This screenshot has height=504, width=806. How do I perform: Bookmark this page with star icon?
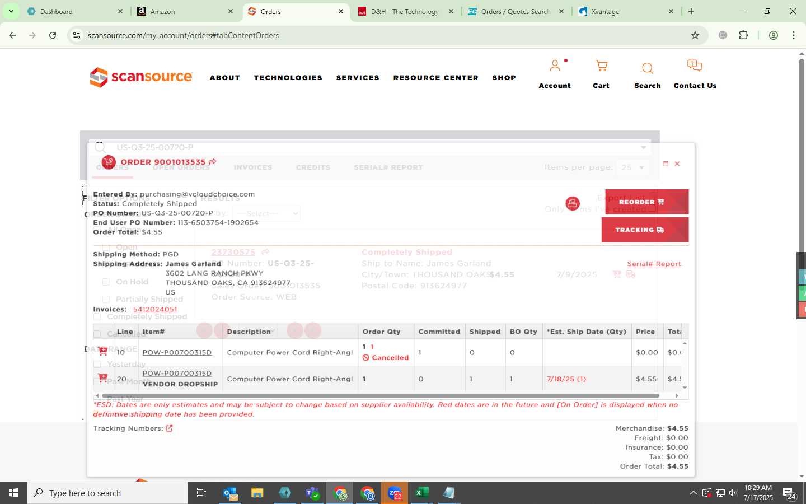(x=695, y=35)
